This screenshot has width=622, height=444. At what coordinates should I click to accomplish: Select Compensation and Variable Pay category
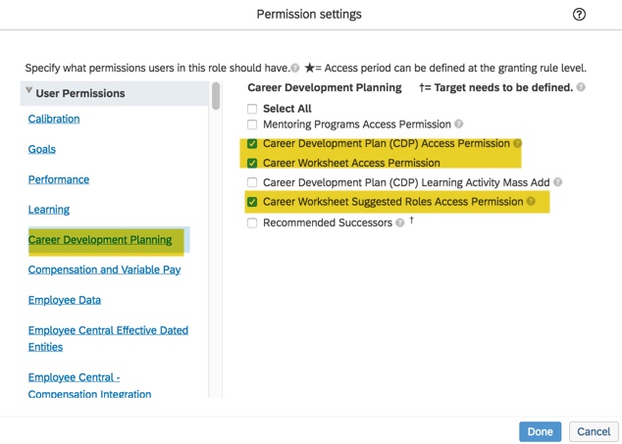pyautogui.click(x=104, y=270)
